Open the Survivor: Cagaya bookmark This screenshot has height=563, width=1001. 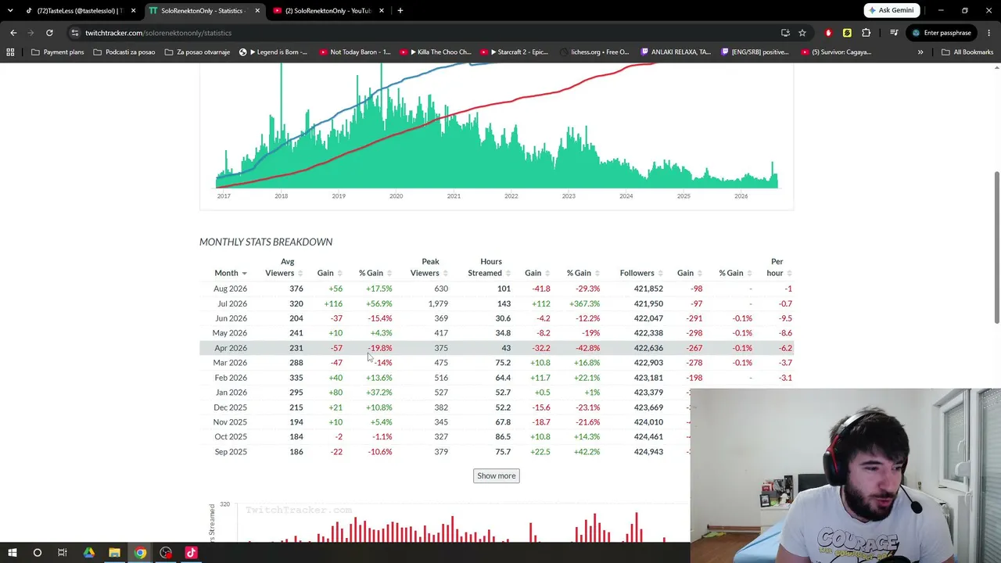click(x=836, y=52)
